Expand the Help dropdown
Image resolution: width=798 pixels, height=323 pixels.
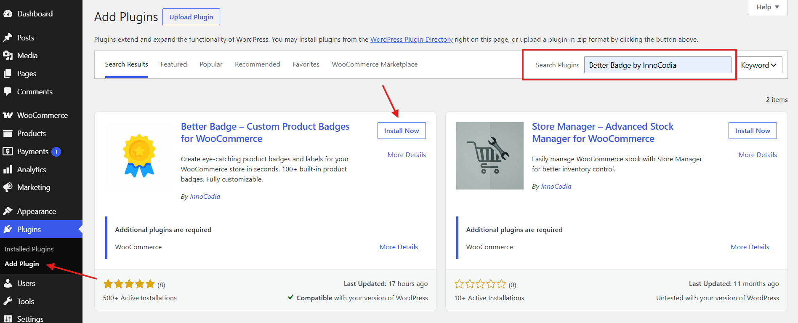pos(768,7)
